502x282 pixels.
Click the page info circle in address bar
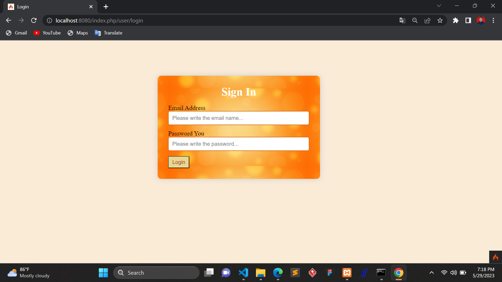49,20
